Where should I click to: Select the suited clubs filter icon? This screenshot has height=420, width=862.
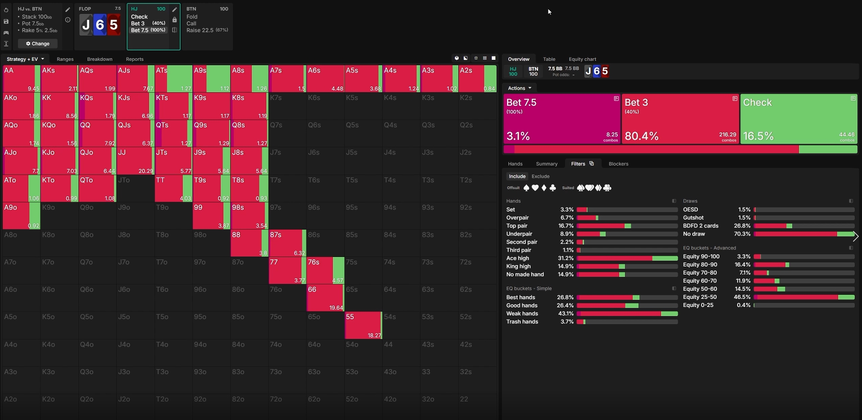click(607, 188)
